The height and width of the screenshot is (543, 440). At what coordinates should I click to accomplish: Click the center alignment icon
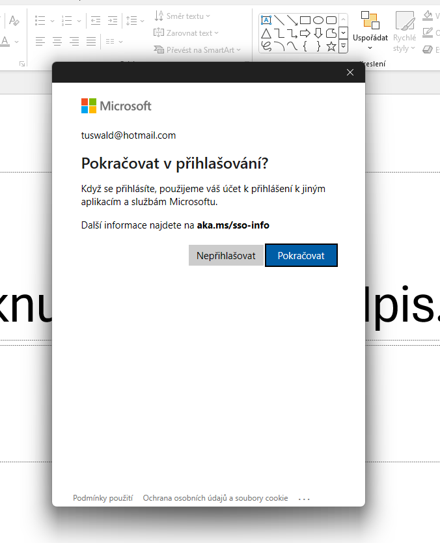tap(57, 42)
